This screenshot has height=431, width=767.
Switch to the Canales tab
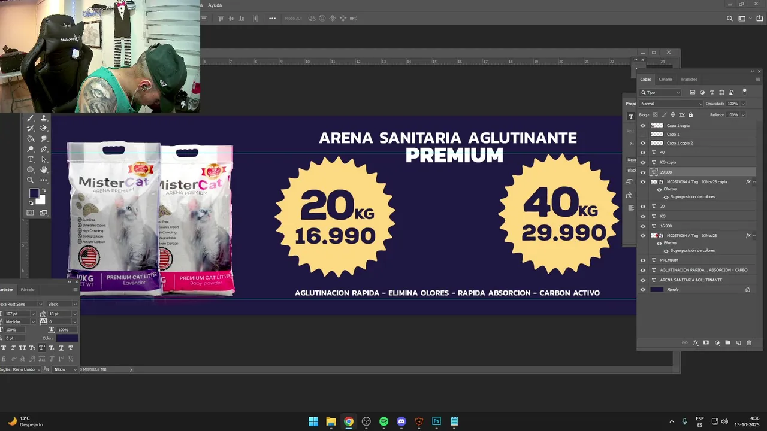[665, 79]
